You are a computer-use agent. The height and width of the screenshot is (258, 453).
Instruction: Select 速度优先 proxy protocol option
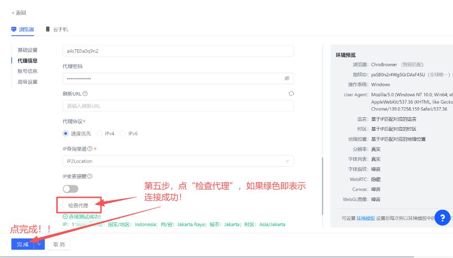[x=66, y=133]
